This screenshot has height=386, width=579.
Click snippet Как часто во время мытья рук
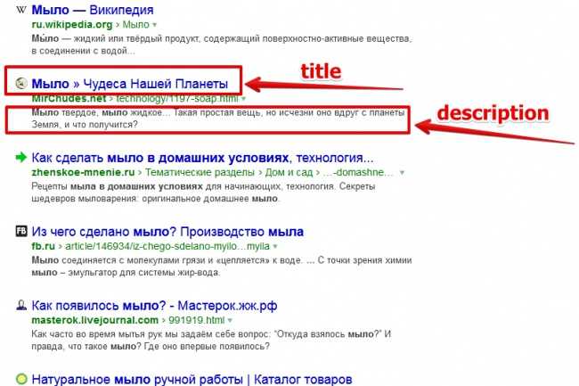coord(211,341)
